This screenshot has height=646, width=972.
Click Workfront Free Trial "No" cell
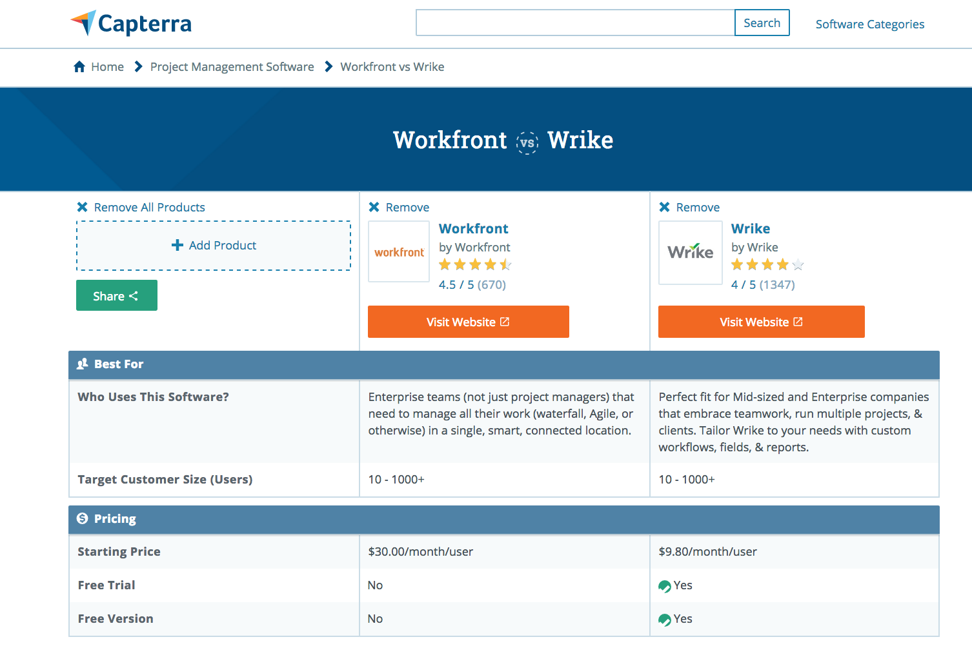375,585
